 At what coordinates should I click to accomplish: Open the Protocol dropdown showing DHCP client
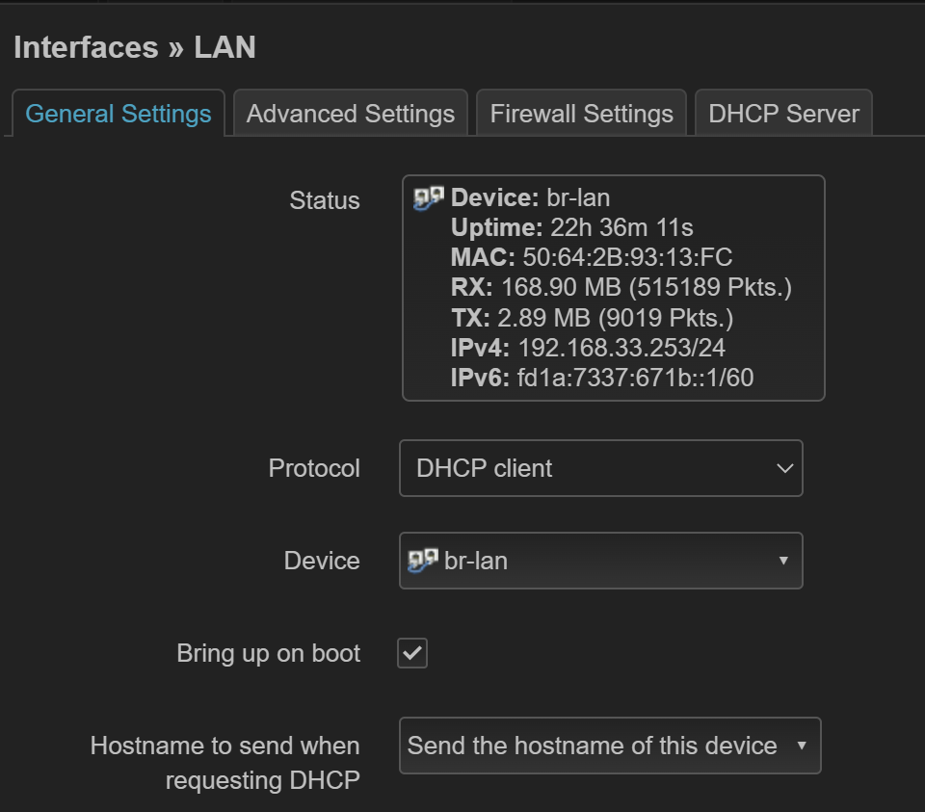[600, 468]
